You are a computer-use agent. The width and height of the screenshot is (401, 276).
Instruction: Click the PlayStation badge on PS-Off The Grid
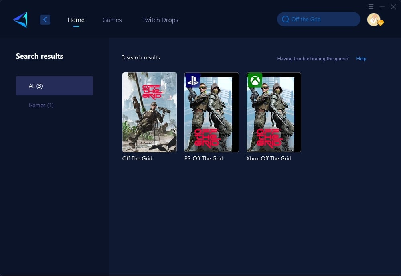[193, 80]
